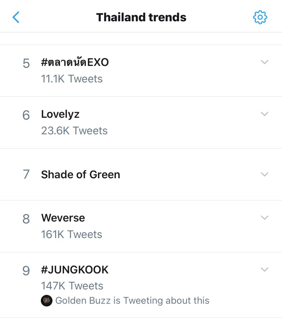Expand chevron beside Shade of Green
The height and width of the screenshot is (318, 282).
264,174
